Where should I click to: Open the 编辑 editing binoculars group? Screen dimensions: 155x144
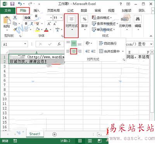coord(138,23)
